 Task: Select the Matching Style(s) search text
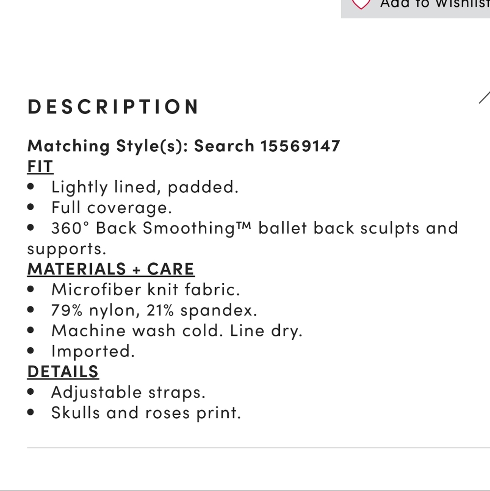click(x=184, y=146)
